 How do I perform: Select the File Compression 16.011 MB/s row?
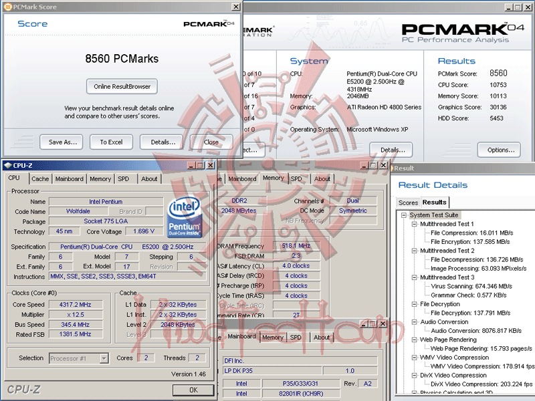click(472, 233)
